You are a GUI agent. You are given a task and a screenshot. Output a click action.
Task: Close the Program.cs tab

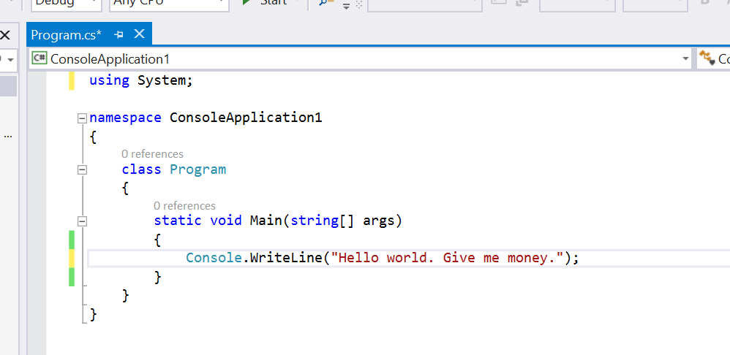[139, 34]
